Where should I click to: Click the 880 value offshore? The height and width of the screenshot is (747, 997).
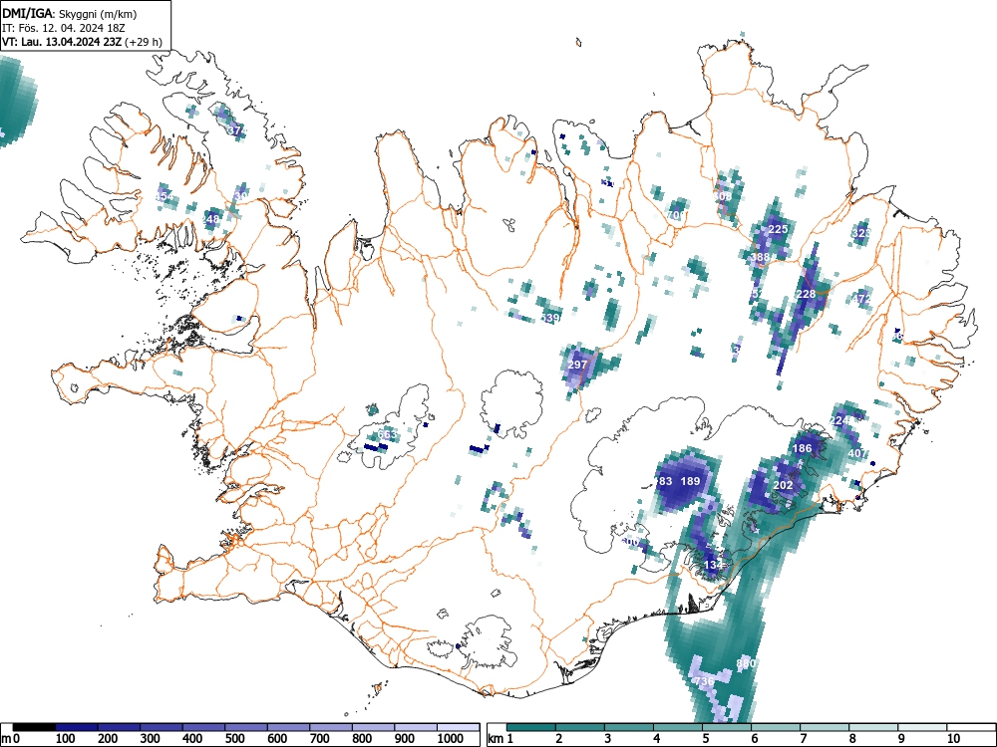746,663
